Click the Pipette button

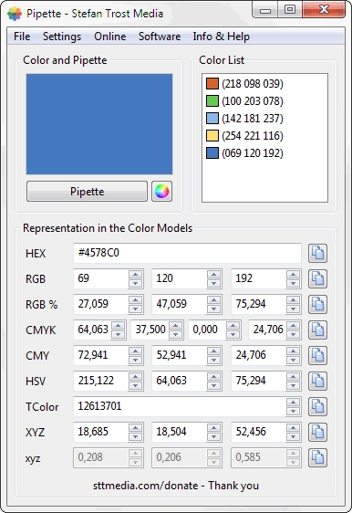(87, 192)
